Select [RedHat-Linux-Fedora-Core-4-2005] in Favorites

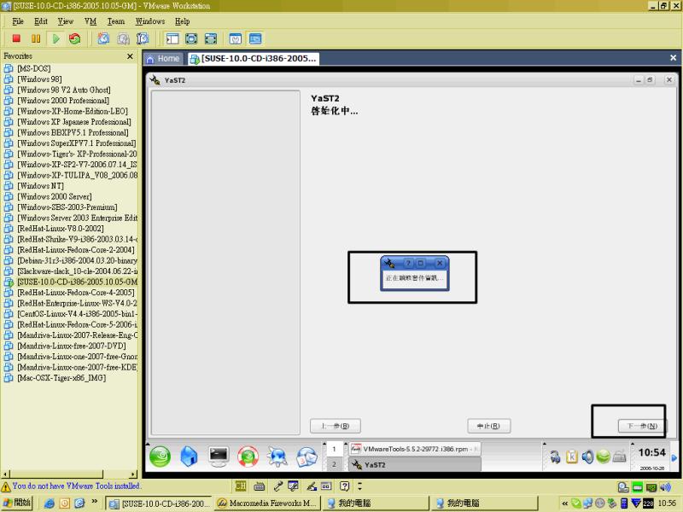pyautogui.click(x=76, y=293)
